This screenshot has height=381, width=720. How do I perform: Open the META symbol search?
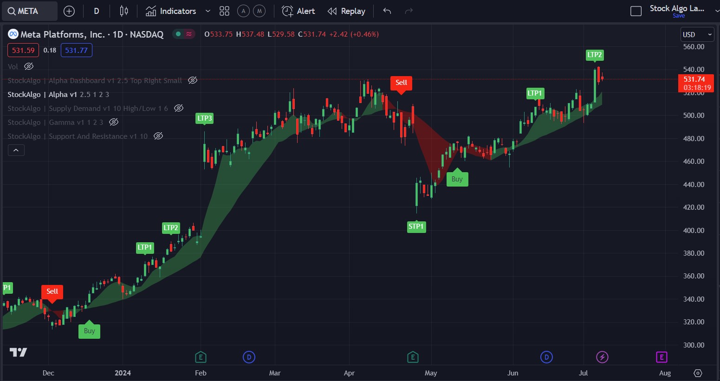pos(30,11)
